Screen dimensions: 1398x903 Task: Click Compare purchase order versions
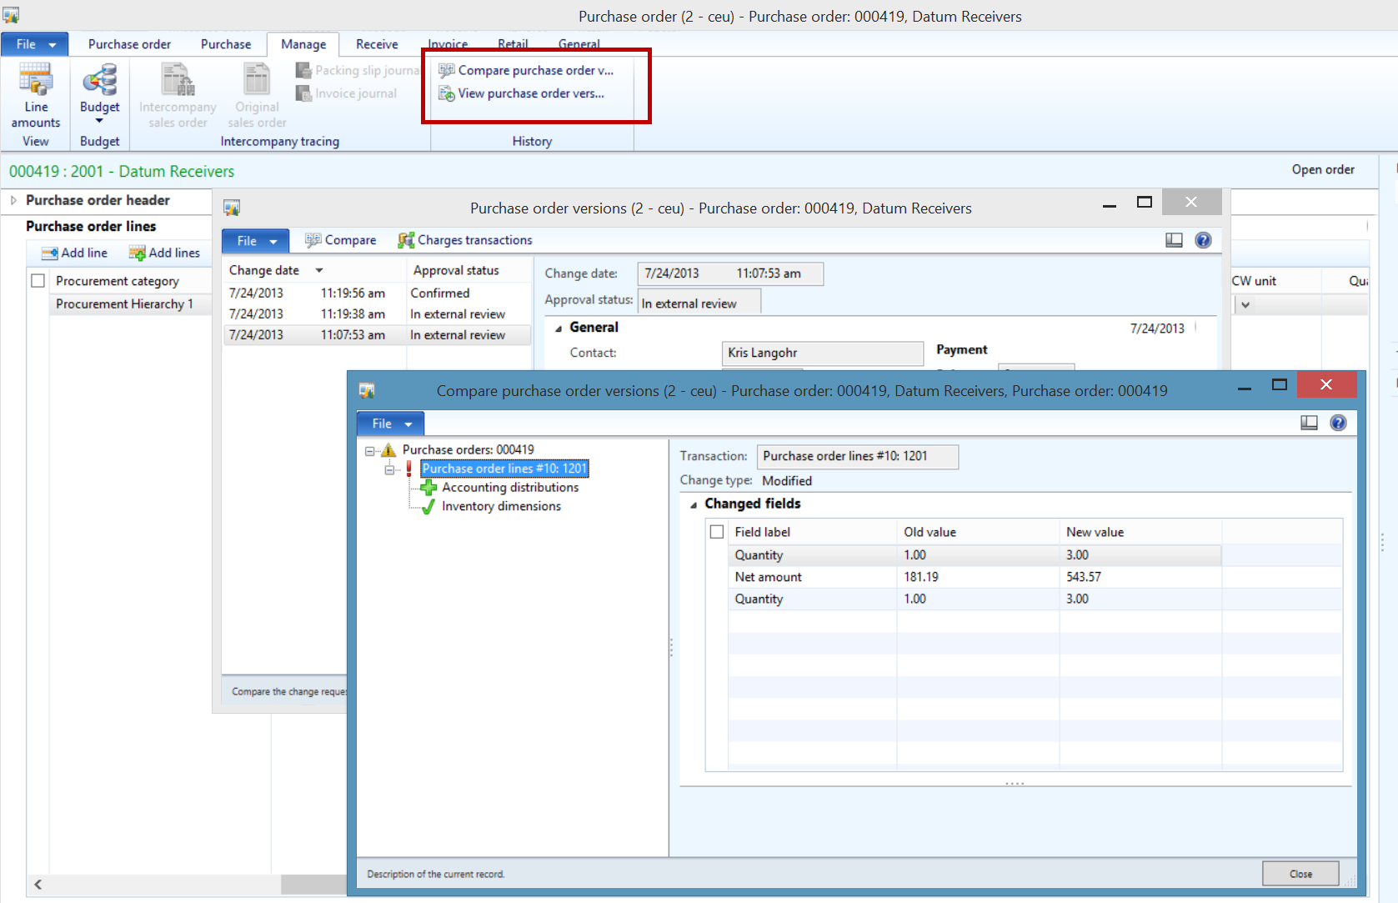coord(527,71)
